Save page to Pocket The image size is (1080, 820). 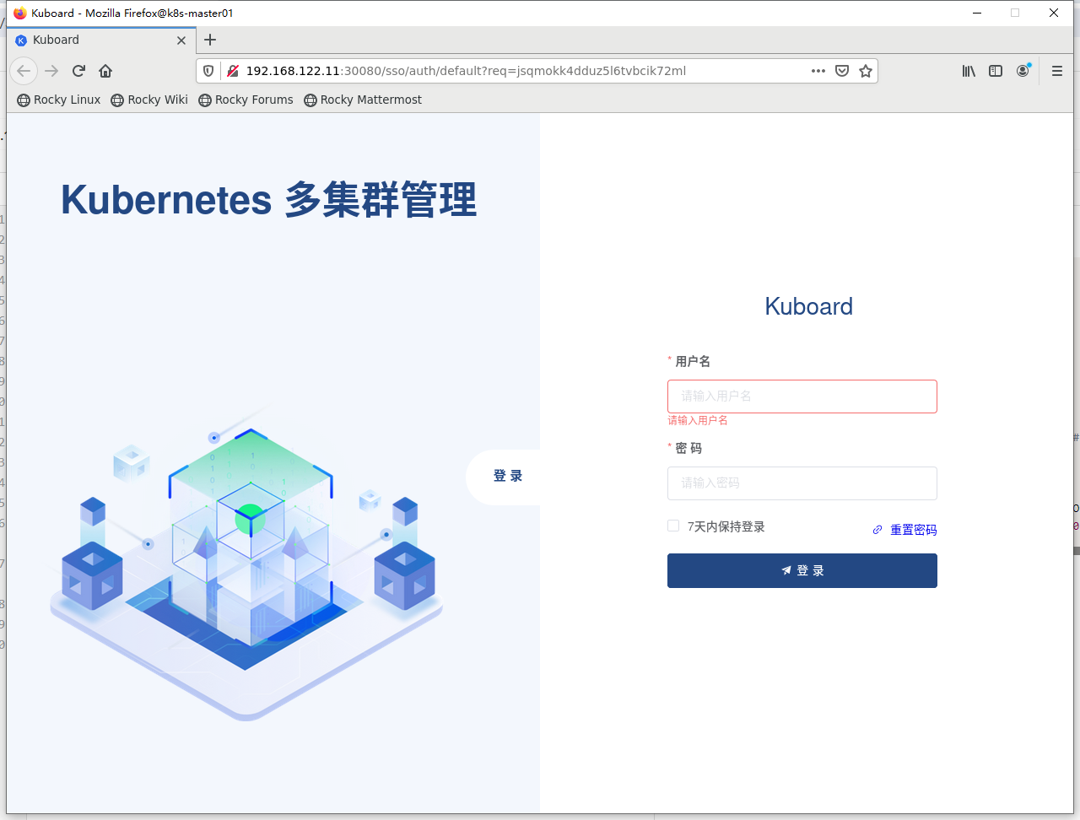click(842, 71)
